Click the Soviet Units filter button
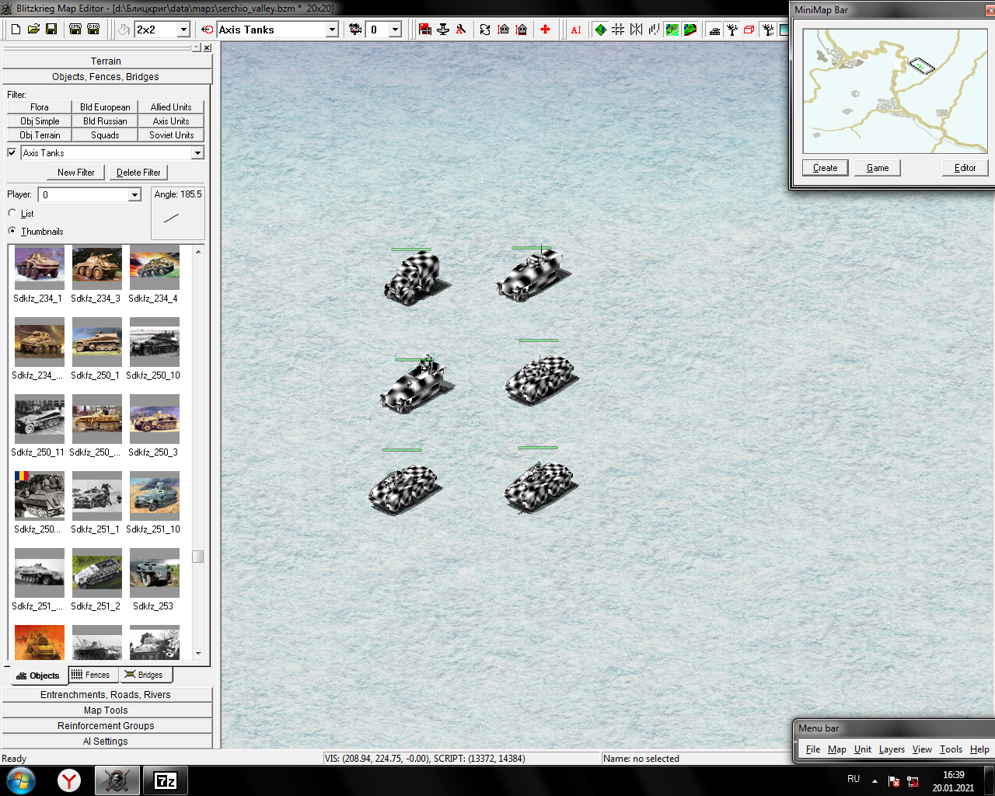 click(x=171, y=135)
